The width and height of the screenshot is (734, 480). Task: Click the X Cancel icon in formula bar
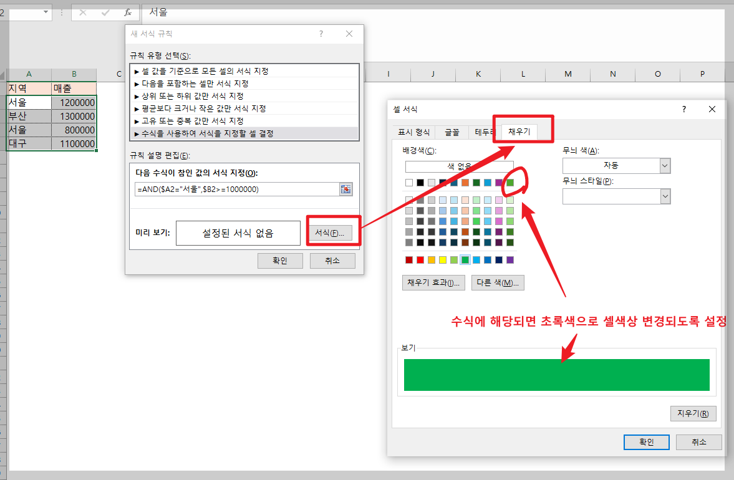tap(84, 12)
